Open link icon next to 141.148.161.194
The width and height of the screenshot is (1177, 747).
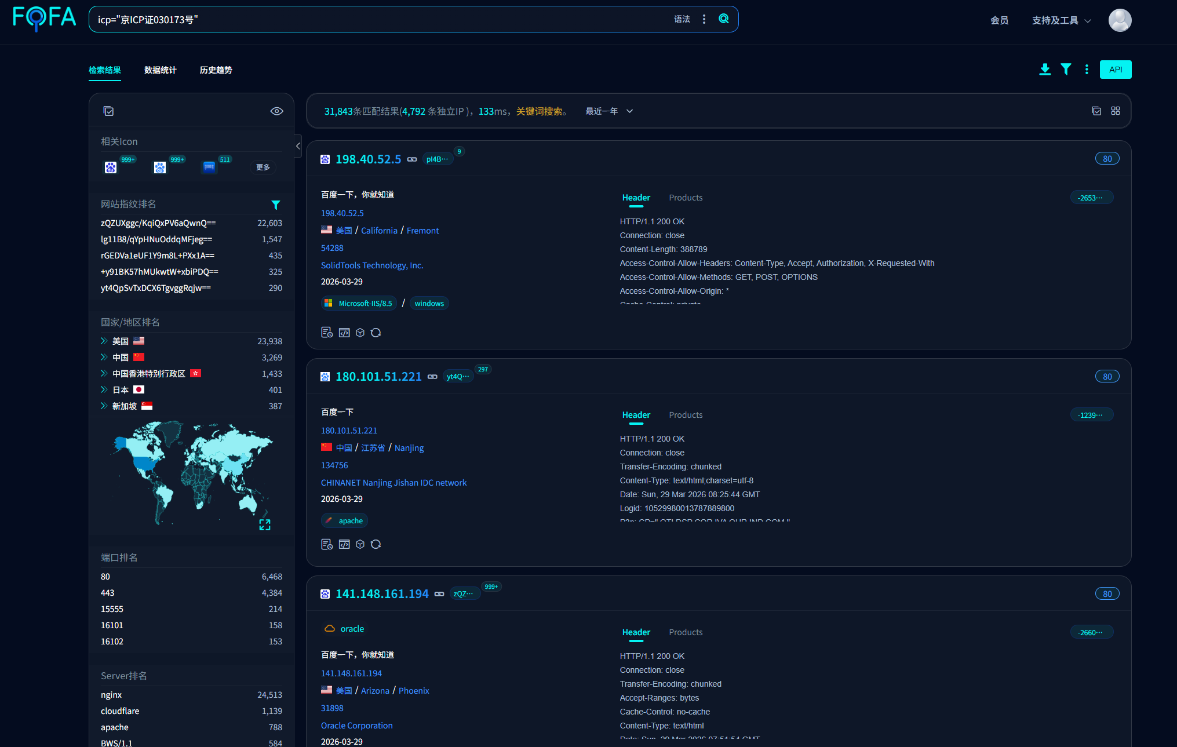[439, 594]
